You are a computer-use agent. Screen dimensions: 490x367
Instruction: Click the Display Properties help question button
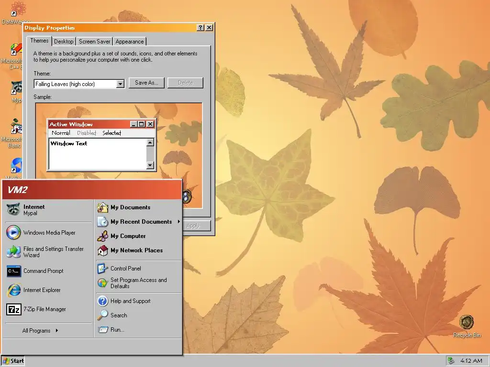coord(200,27)
